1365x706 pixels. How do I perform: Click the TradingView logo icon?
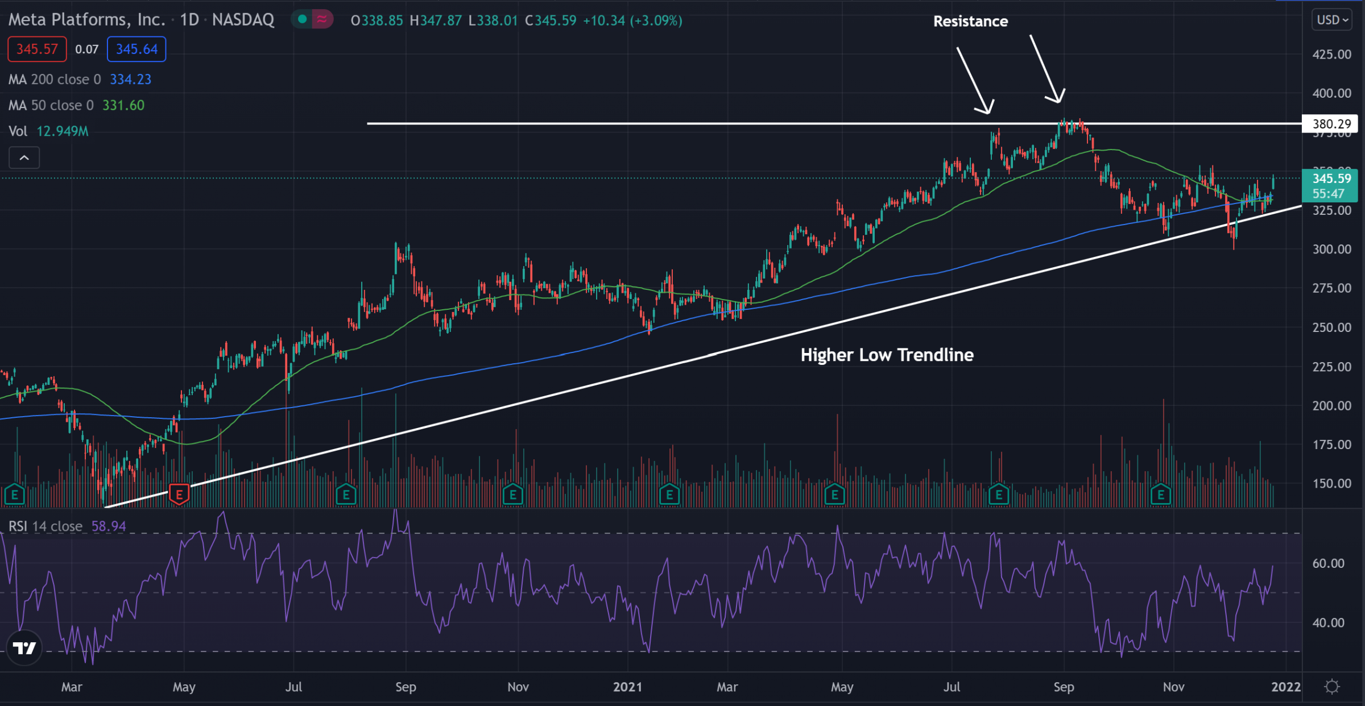(x=24, y=647)
